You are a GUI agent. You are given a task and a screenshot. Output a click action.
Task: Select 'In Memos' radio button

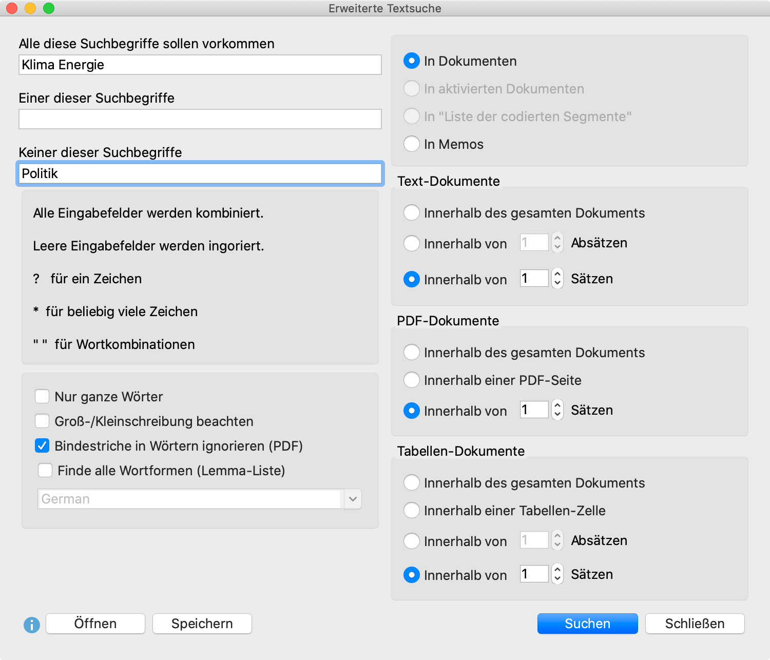(412, 144)
